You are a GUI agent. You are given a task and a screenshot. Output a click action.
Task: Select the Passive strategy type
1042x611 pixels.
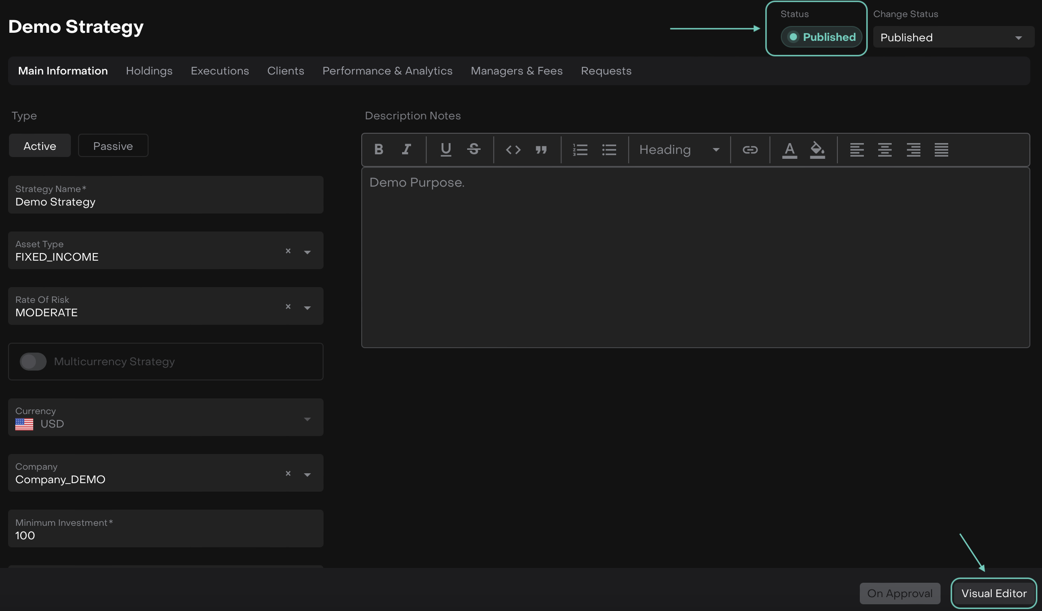[x=113, y=146]
